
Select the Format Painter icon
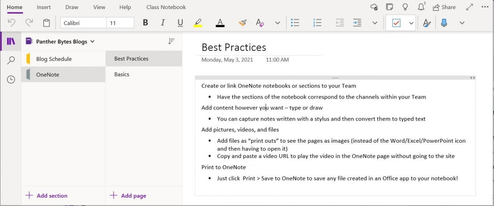(x=242, y=23)
